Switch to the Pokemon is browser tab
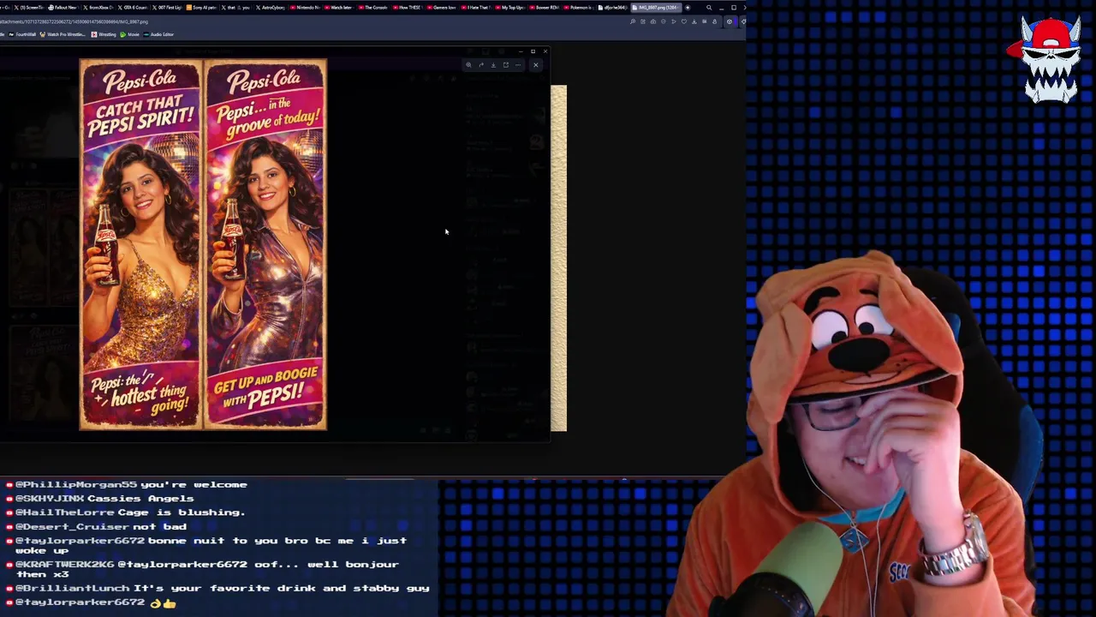Image resolution: width=1096 pixels, height=617 pixels. [579, 7]
